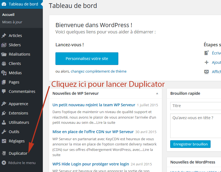Click the Nouvelles de WordPress panel title

[x=193, y=162]
